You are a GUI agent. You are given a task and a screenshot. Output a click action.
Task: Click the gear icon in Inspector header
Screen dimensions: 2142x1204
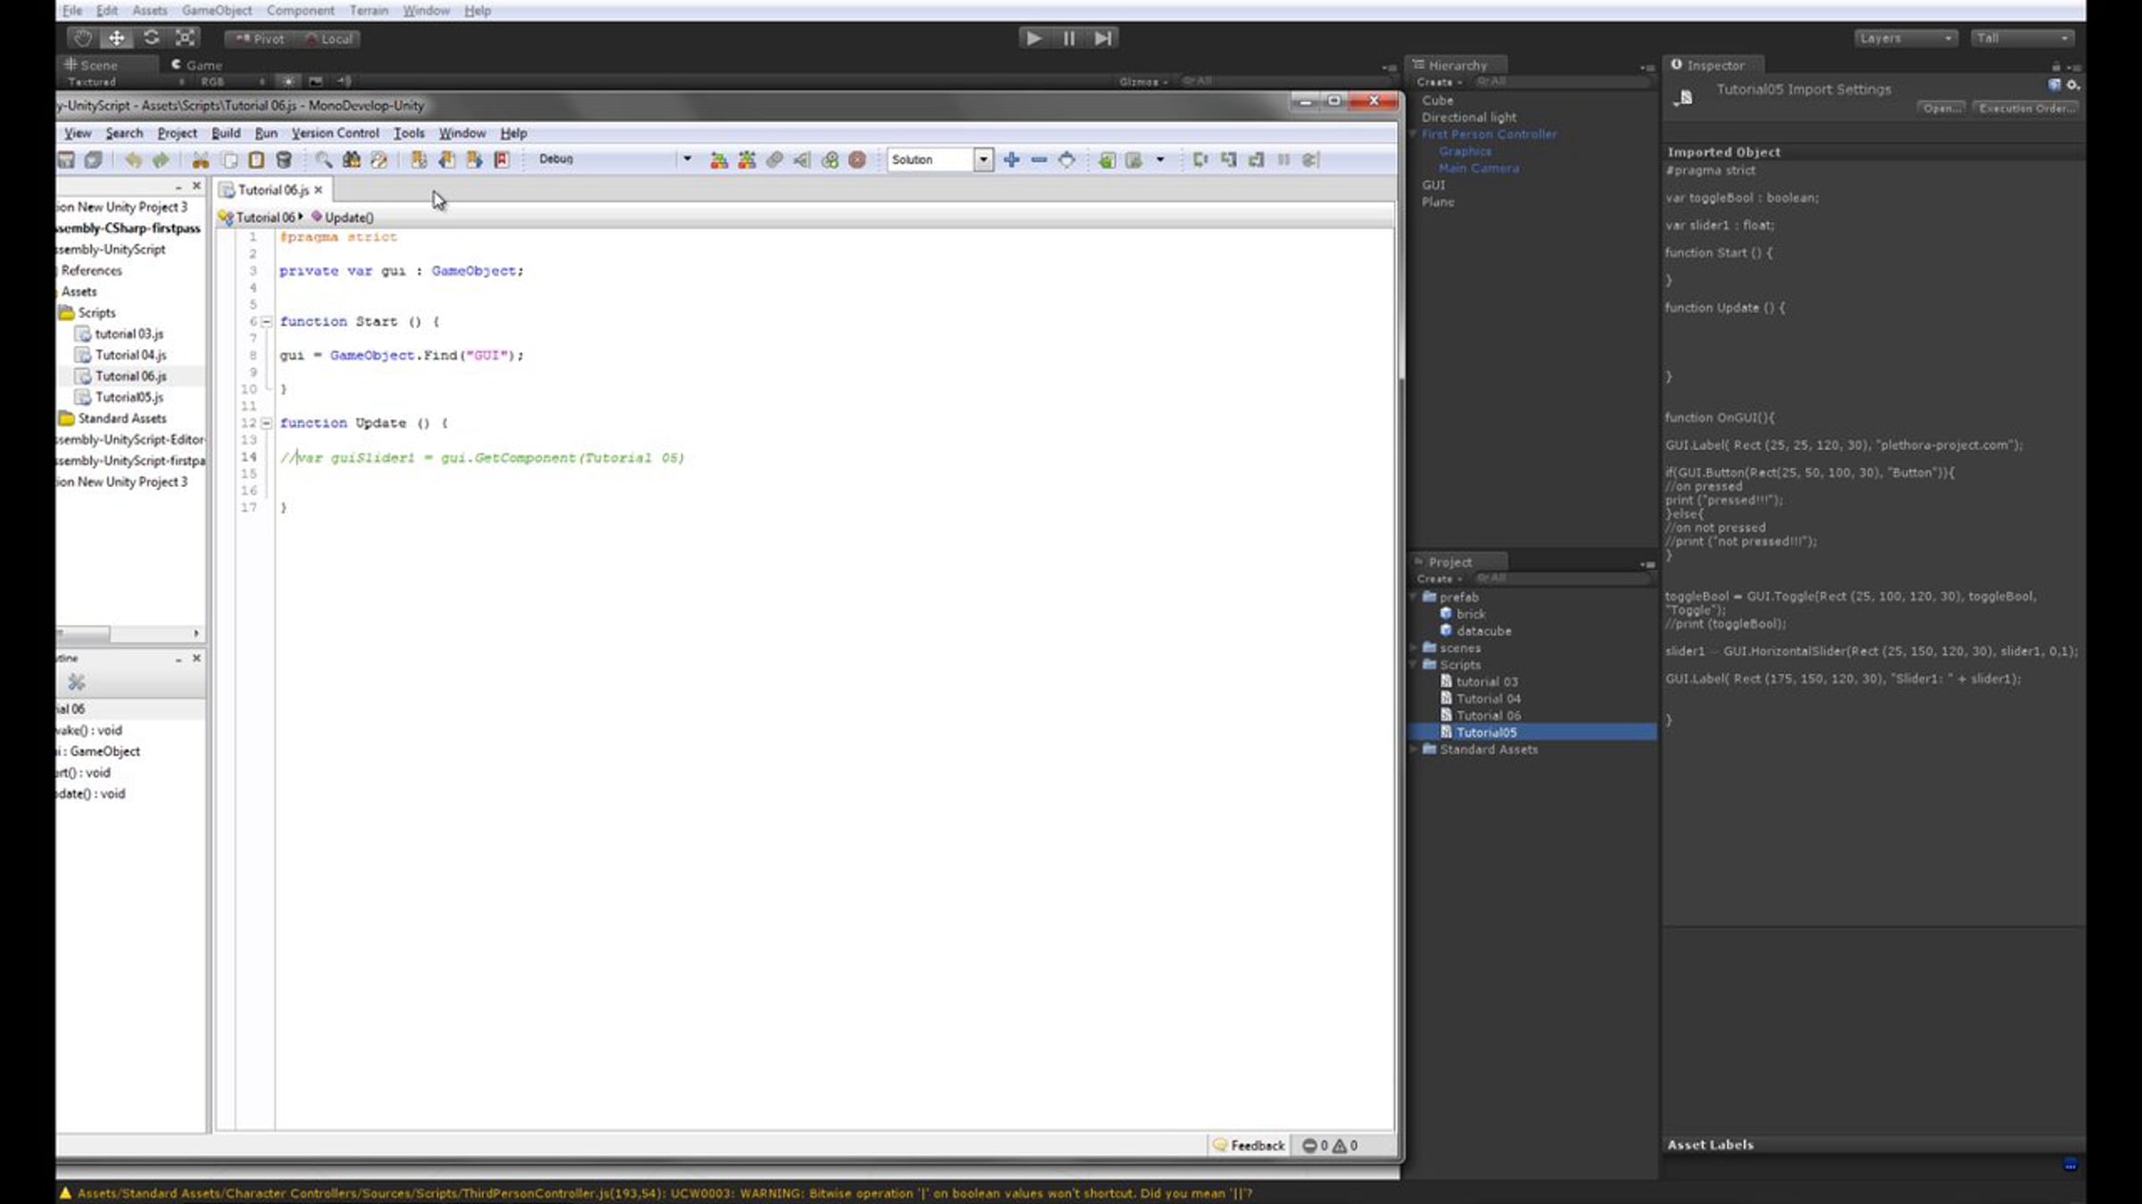2073,85
